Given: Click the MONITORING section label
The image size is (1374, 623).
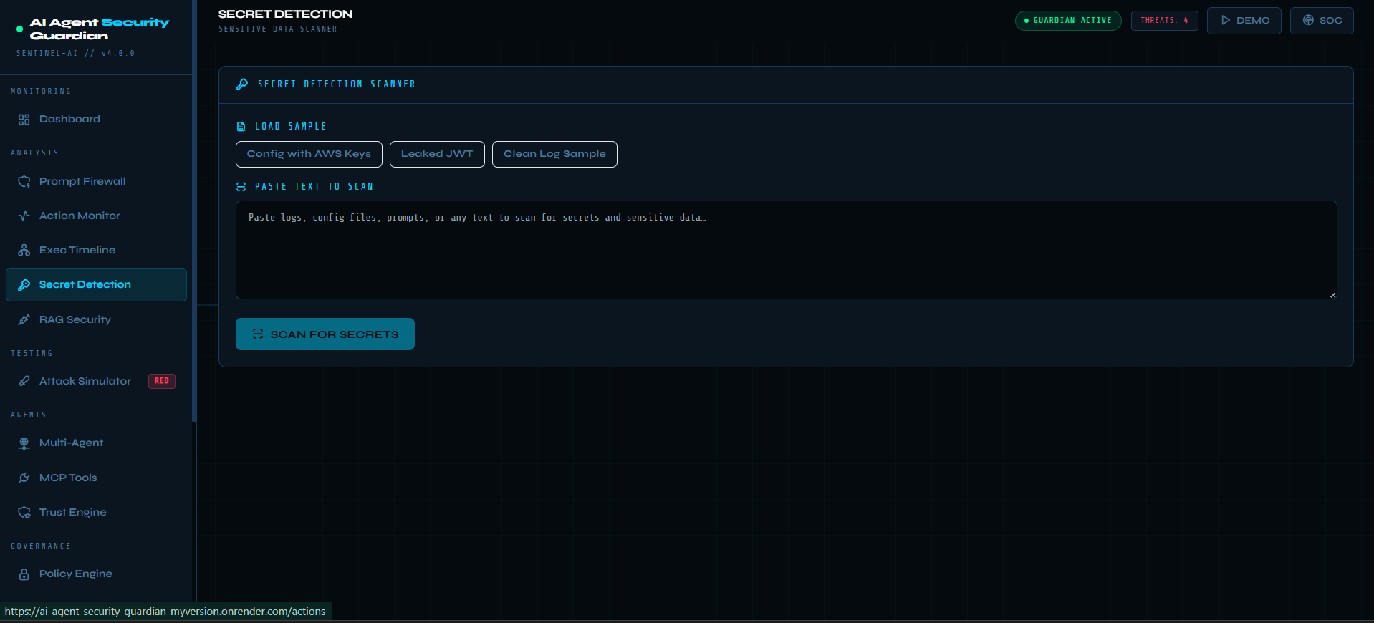Looking at the screenshot, I should coord(41,92).
